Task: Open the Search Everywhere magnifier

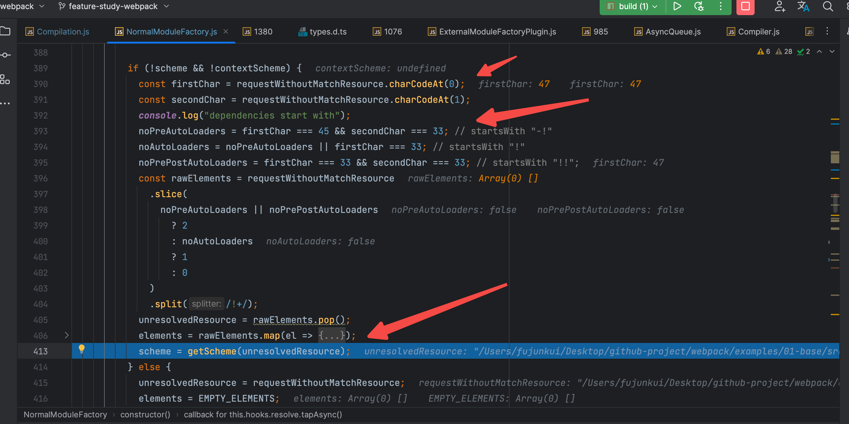Action: click(828, 6)
